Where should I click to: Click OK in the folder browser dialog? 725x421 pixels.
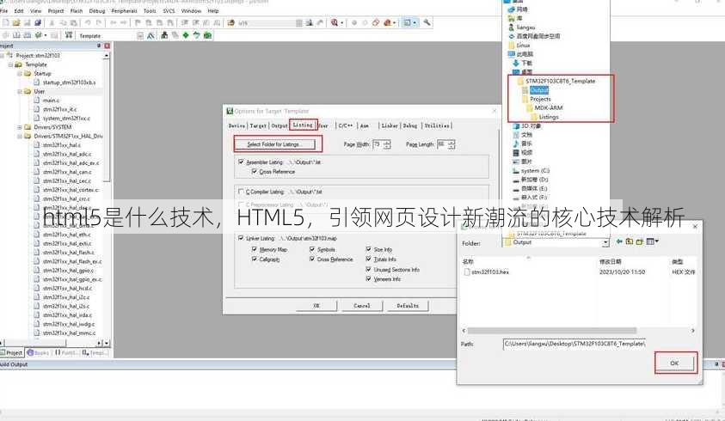pos(674,363)
